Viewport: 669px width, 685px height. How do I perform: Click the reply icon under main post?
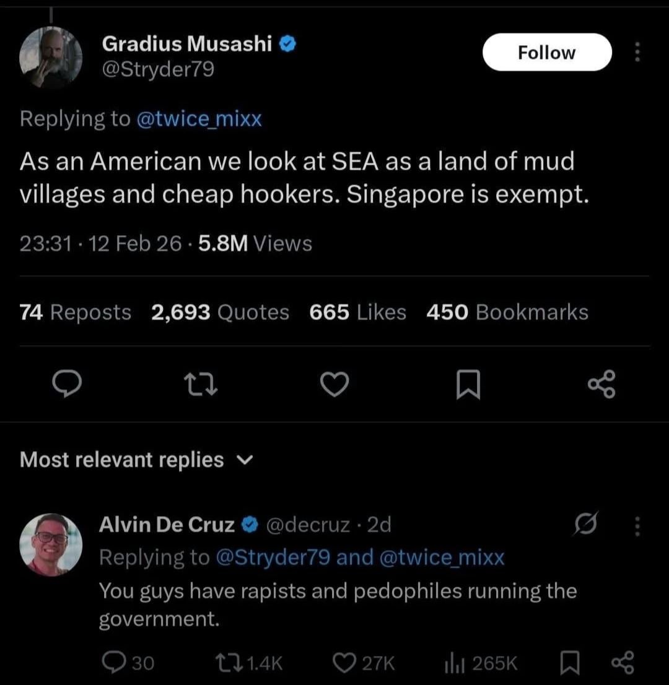click(x=63, y=385)
